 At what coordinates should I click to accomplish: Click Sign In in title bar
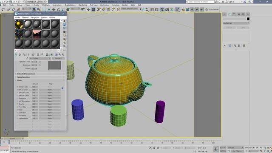[231, 2]
